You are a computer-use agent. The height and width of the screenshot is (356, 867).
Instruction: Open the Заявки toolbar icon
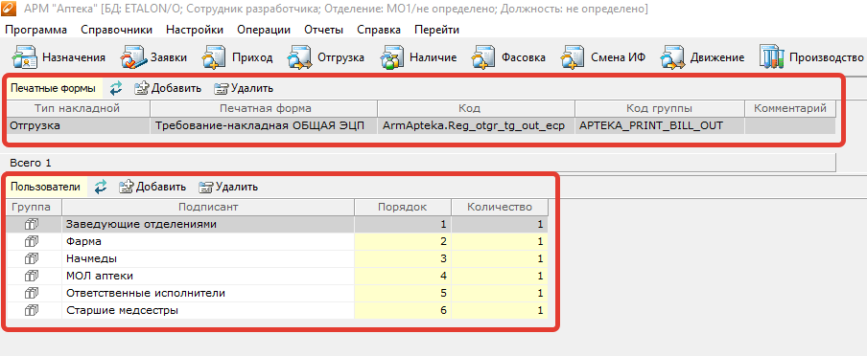tap(132, 57)
